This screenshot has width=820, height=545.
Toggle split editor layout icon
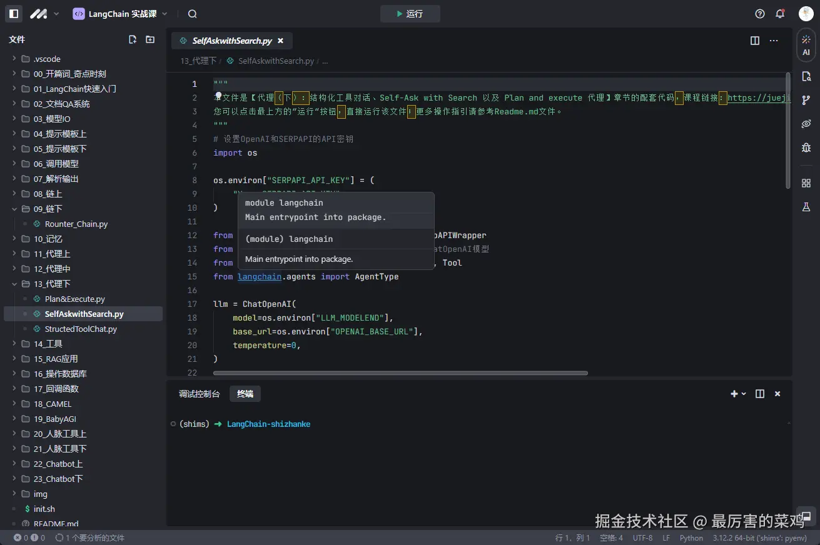coord(755,41)
